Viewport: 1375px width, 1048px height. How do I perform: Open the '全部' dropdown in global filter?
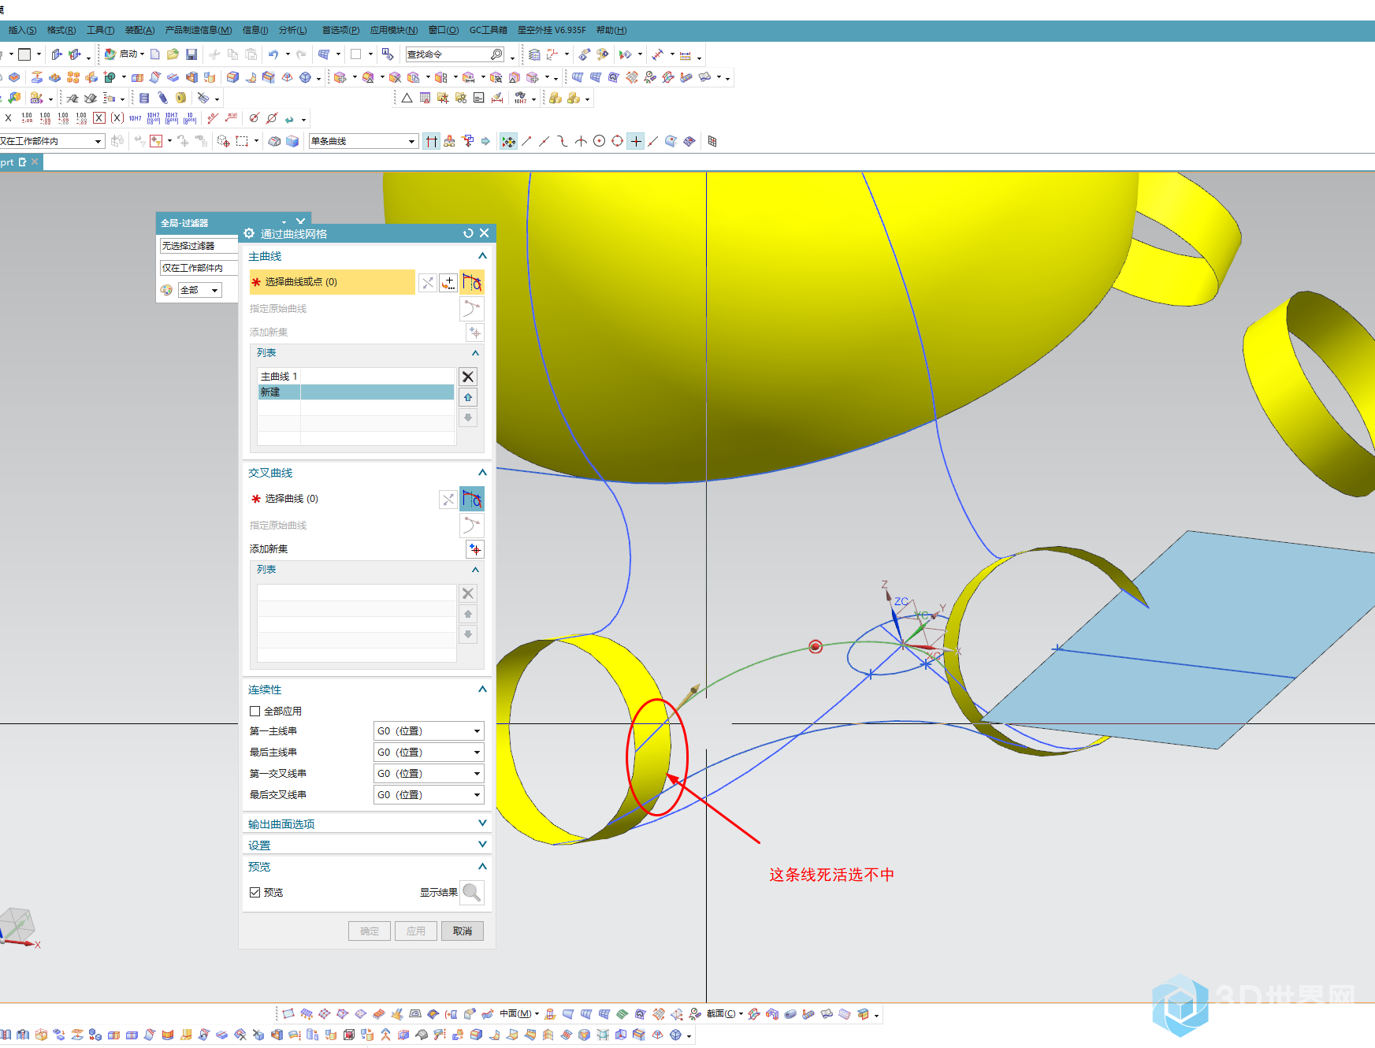tap(200, 290)
